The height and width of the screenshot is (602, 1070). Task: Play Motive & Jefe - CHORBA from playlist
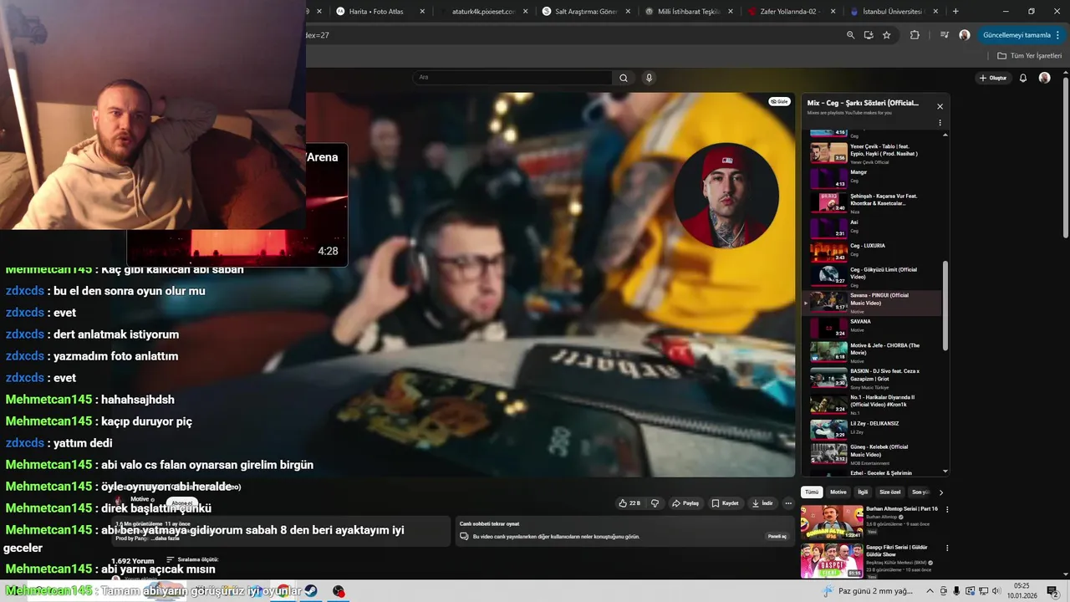click(x=873, y=352)
